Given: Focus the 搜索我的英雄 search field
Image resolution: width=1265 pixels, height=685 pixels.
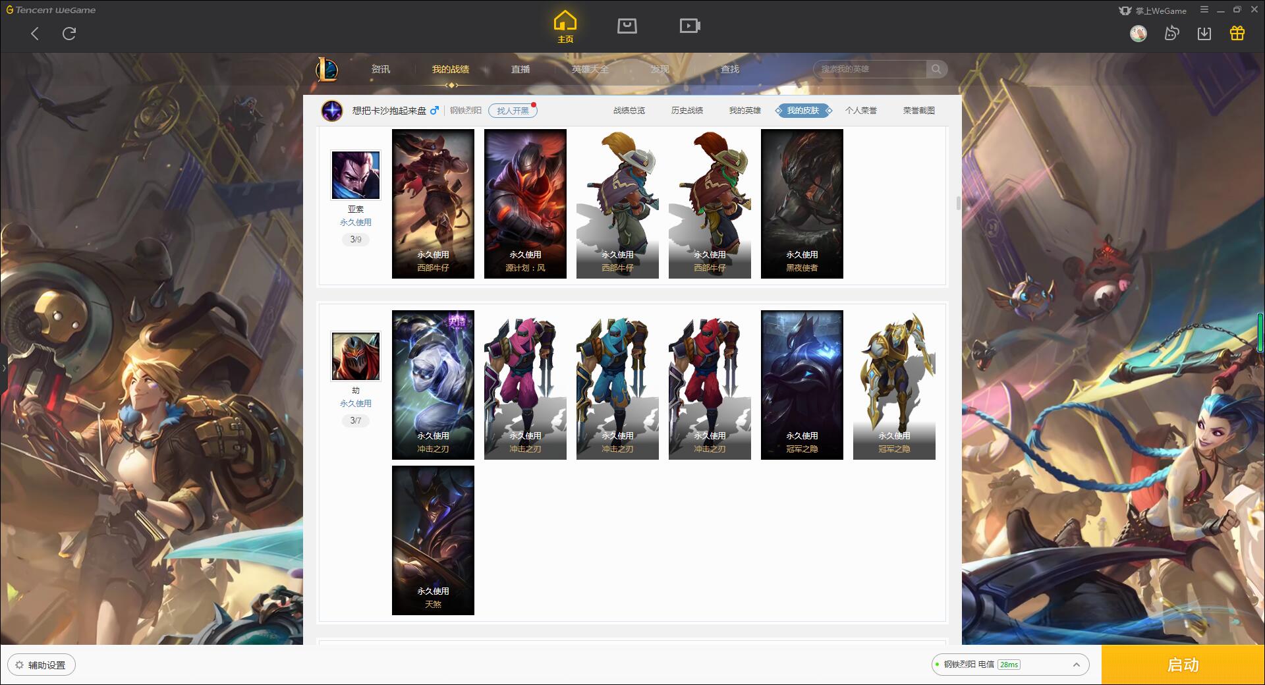Looking at the screenshot, I should tap(870, 69).
